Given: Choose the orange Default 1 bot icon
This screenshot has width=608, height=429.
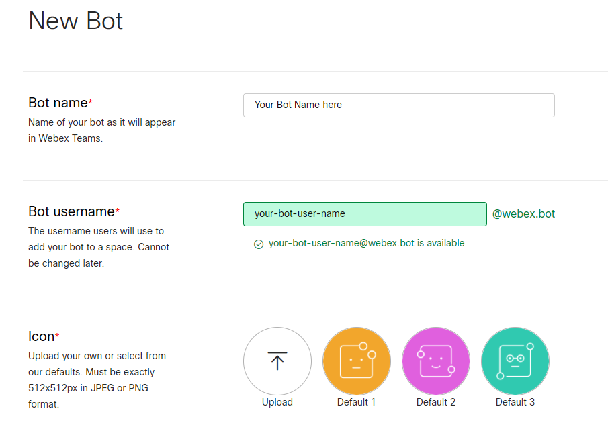Looking at the screenshot, I should pos(356,361).
